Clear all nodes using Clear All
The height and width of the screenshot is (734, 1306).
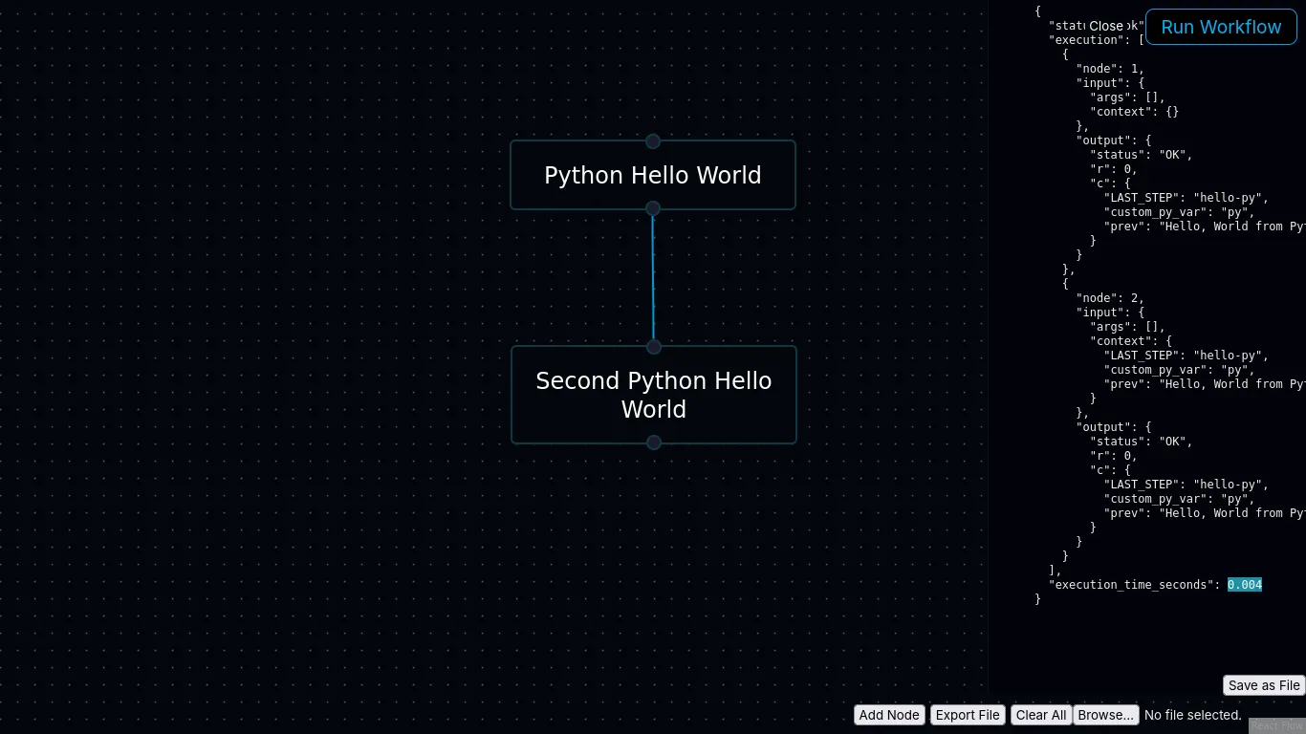coord(1040,715)
